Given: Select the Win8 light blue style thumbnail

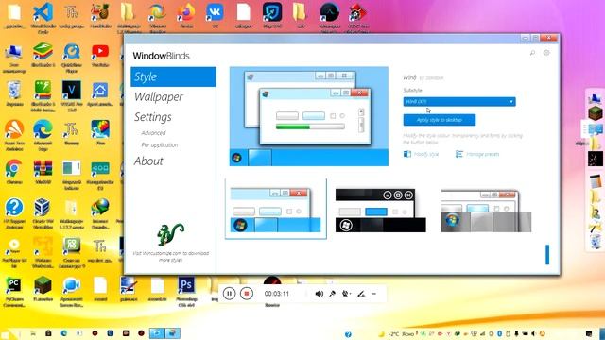Looking at the screenshot, I should coord(275,209).
